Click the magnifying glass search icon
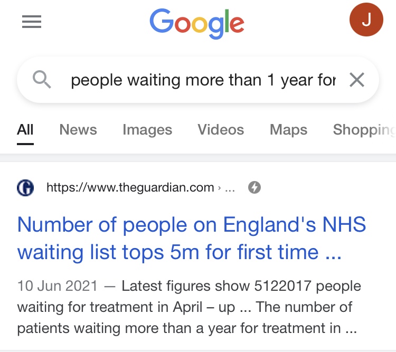The height and width of the screenshot is (352, 396). (42, 80)
